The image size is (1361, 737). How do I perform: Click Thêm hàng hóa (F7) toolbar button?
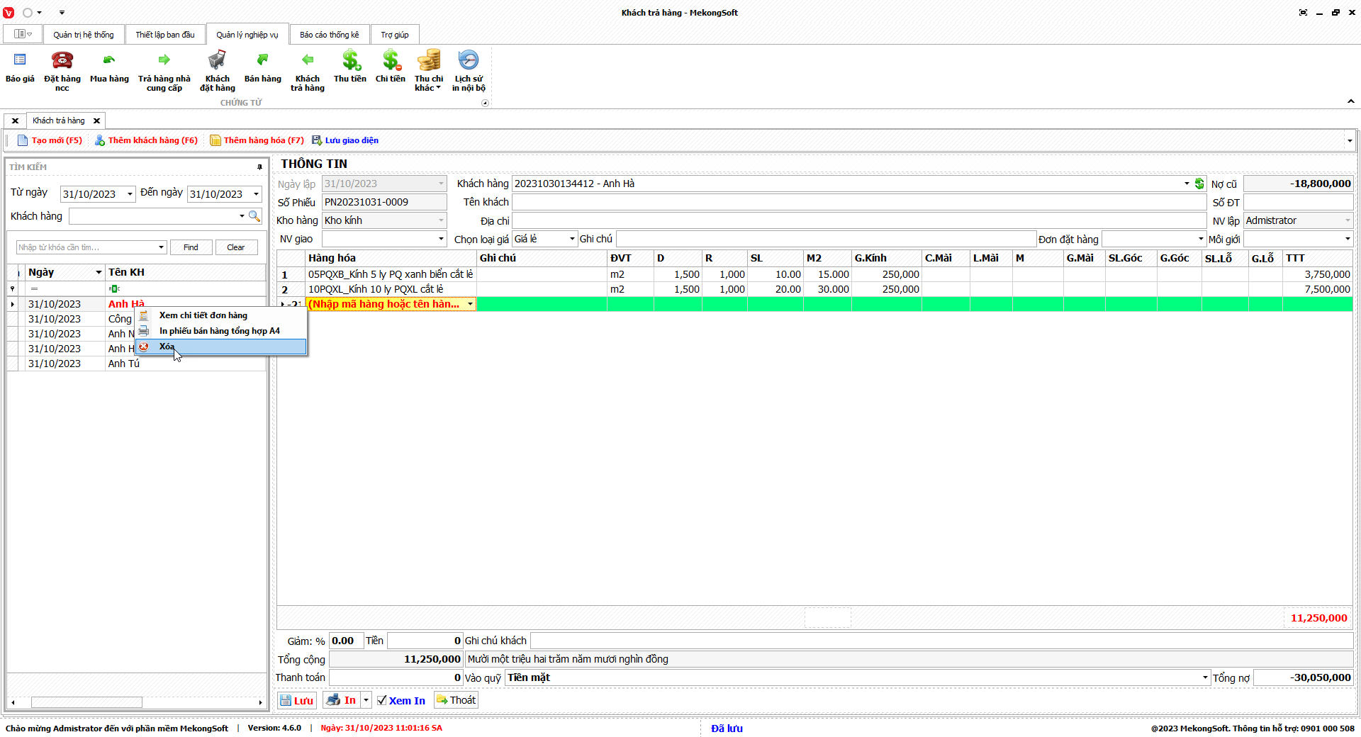pos(257,140)
